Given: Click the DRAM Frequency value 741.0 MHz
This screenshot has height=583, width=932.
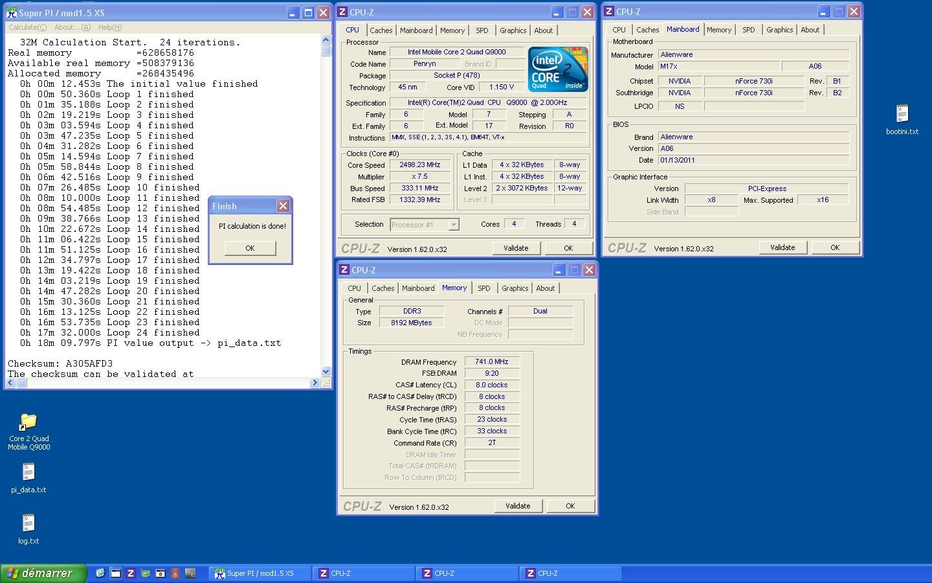Looking at the screenshot, I should 492,361.
